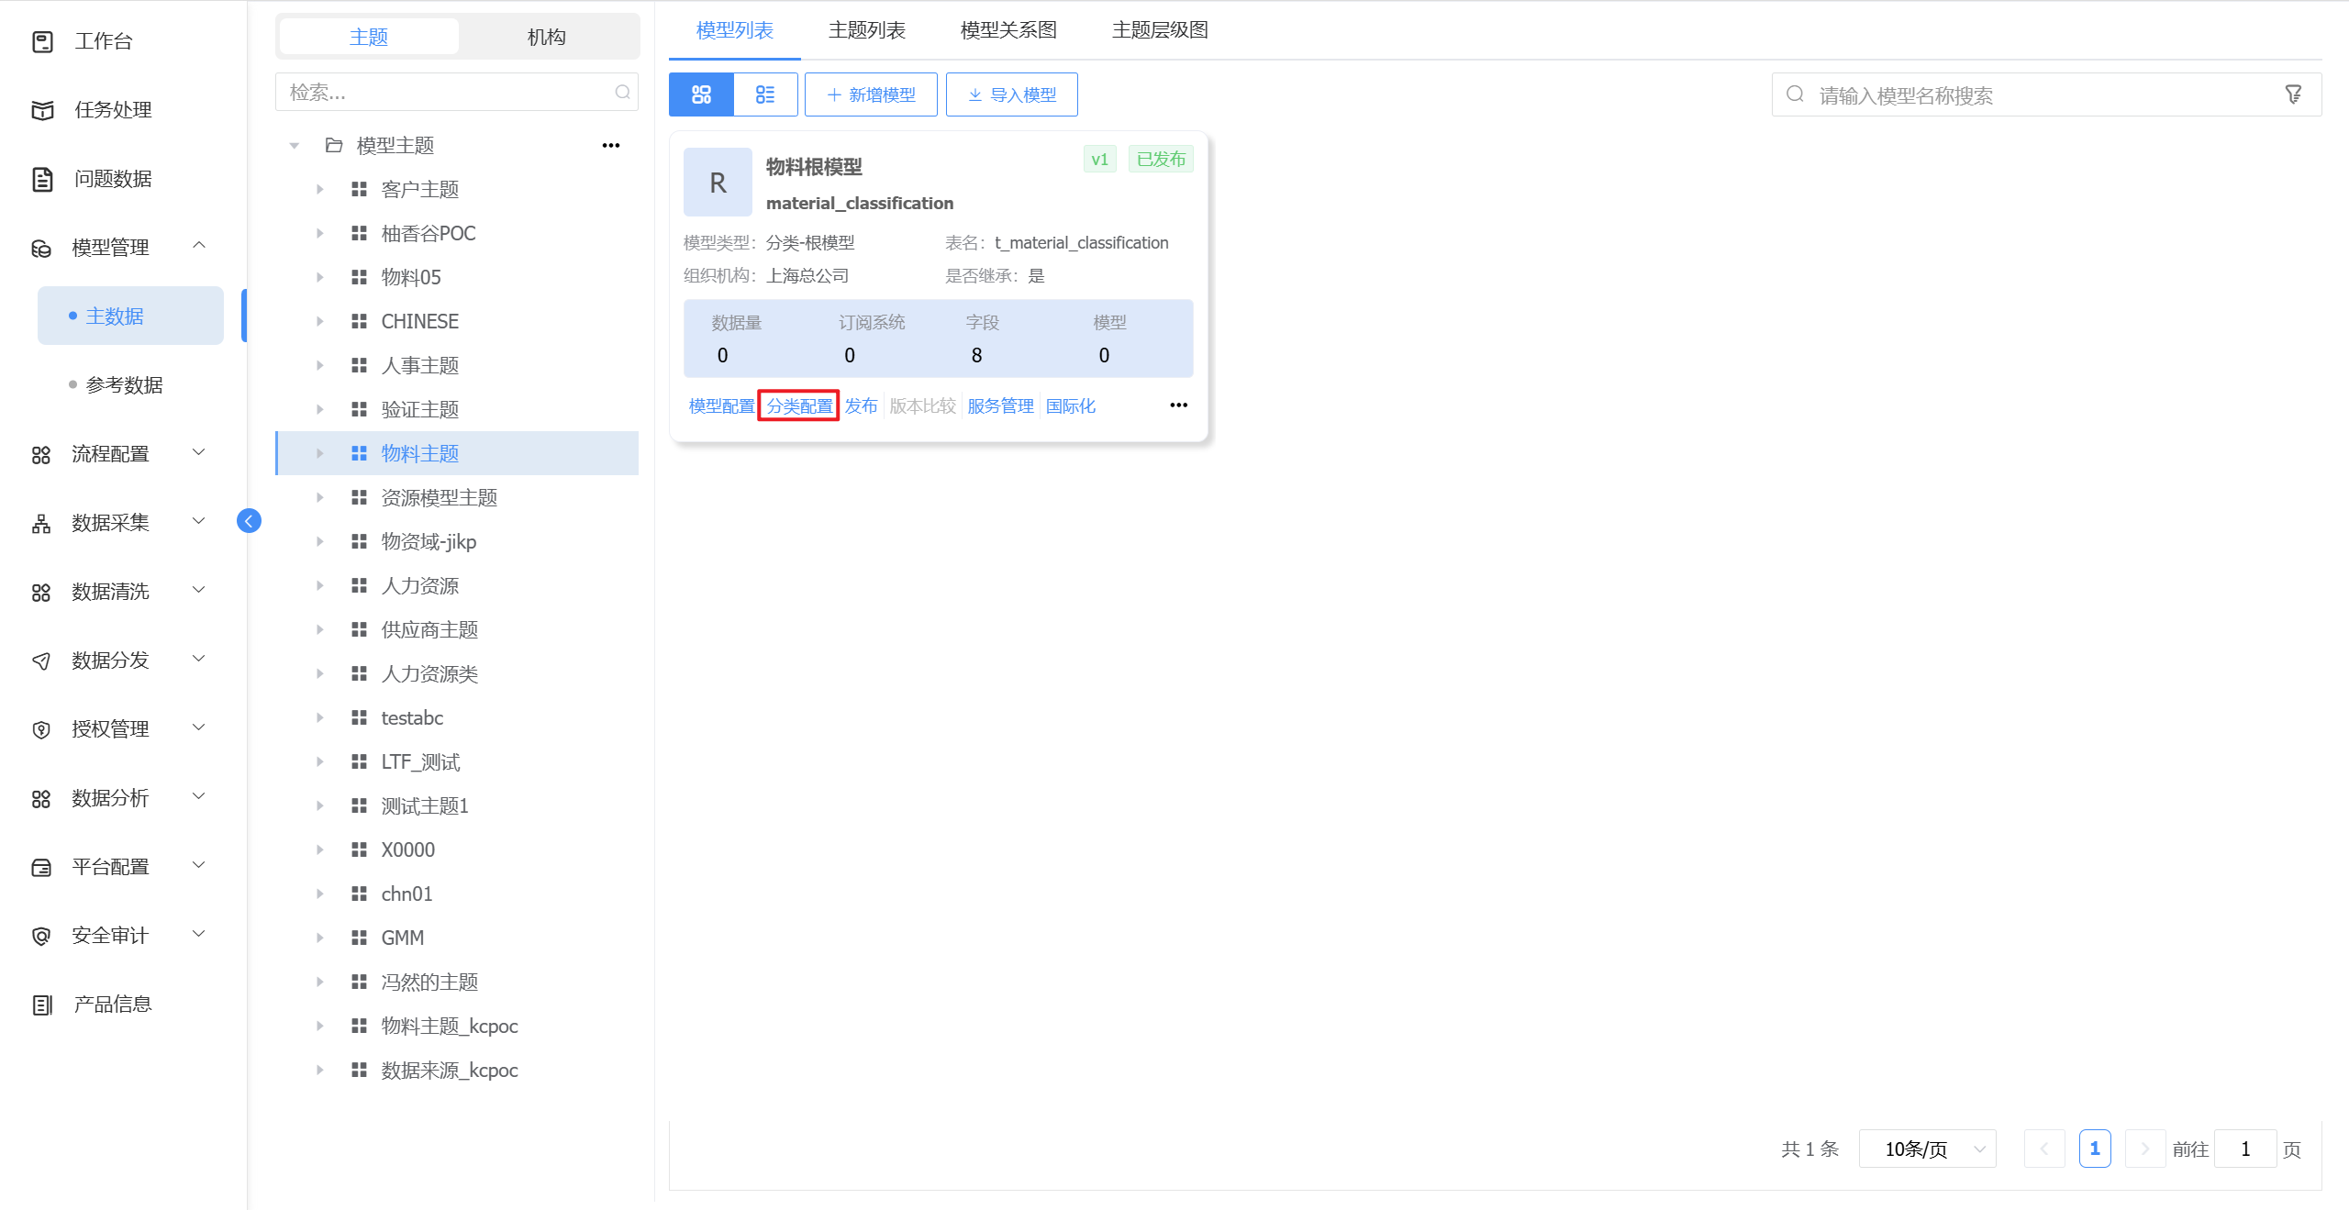
Task: Open the 模型主题 folder's ellipsis menu
Action: 611,145
